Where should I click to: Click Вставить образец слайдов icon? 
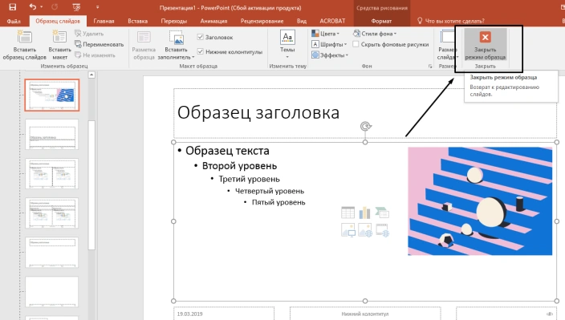(x=25, y=37)
